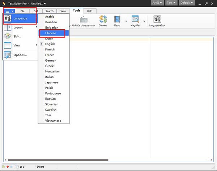Select the English radio option

click(x=50, y=44)
